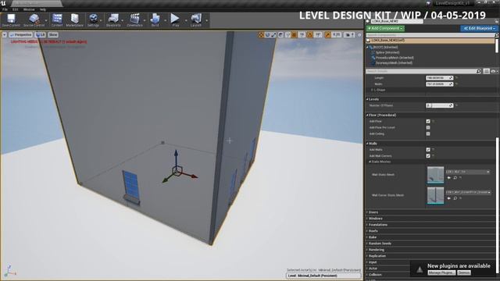Viewport: 500px width, 281px height.
Task: Adjust the Number Of Floors slider field
Action: point(439,105)
